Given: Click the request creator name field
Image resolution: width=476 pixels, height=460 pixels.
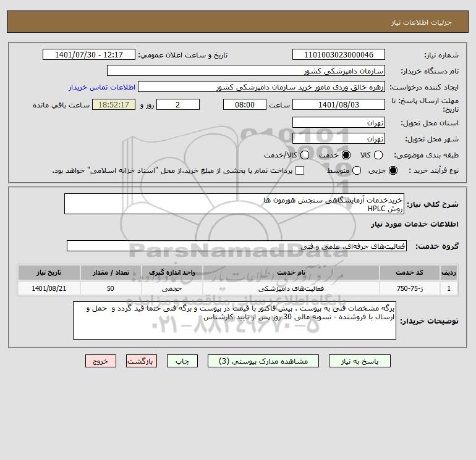Looking at the screenshot, I should point(261,86).
